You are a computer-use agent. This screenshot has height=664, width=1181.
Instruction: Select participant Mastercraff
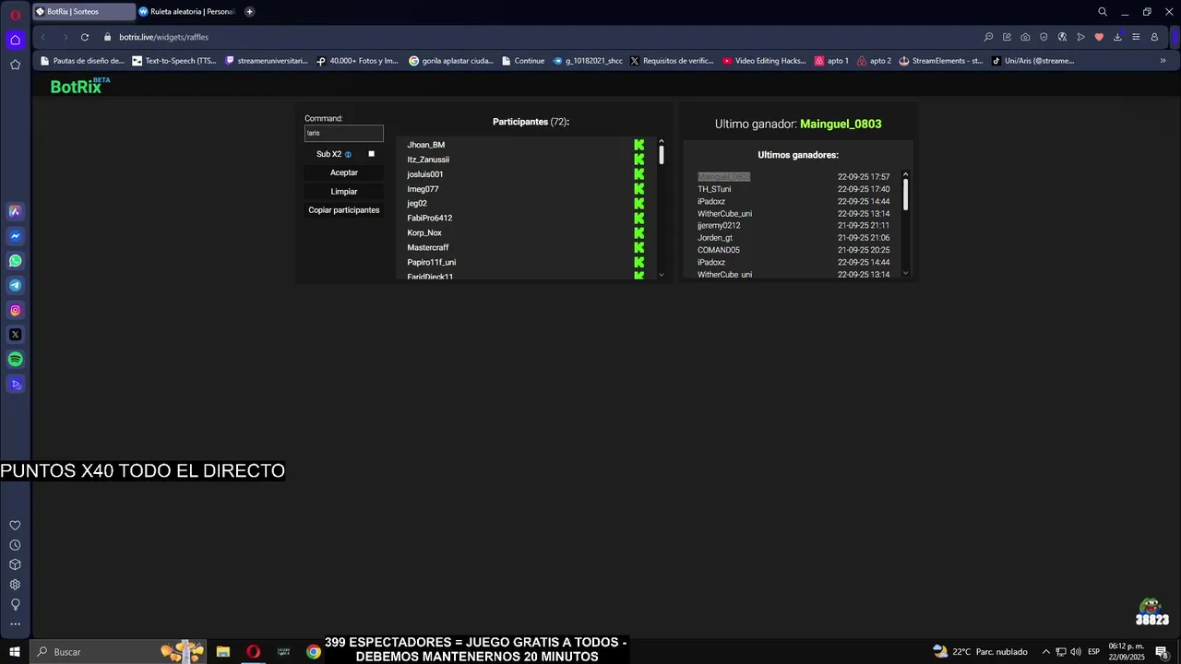(x=428, y=248)
